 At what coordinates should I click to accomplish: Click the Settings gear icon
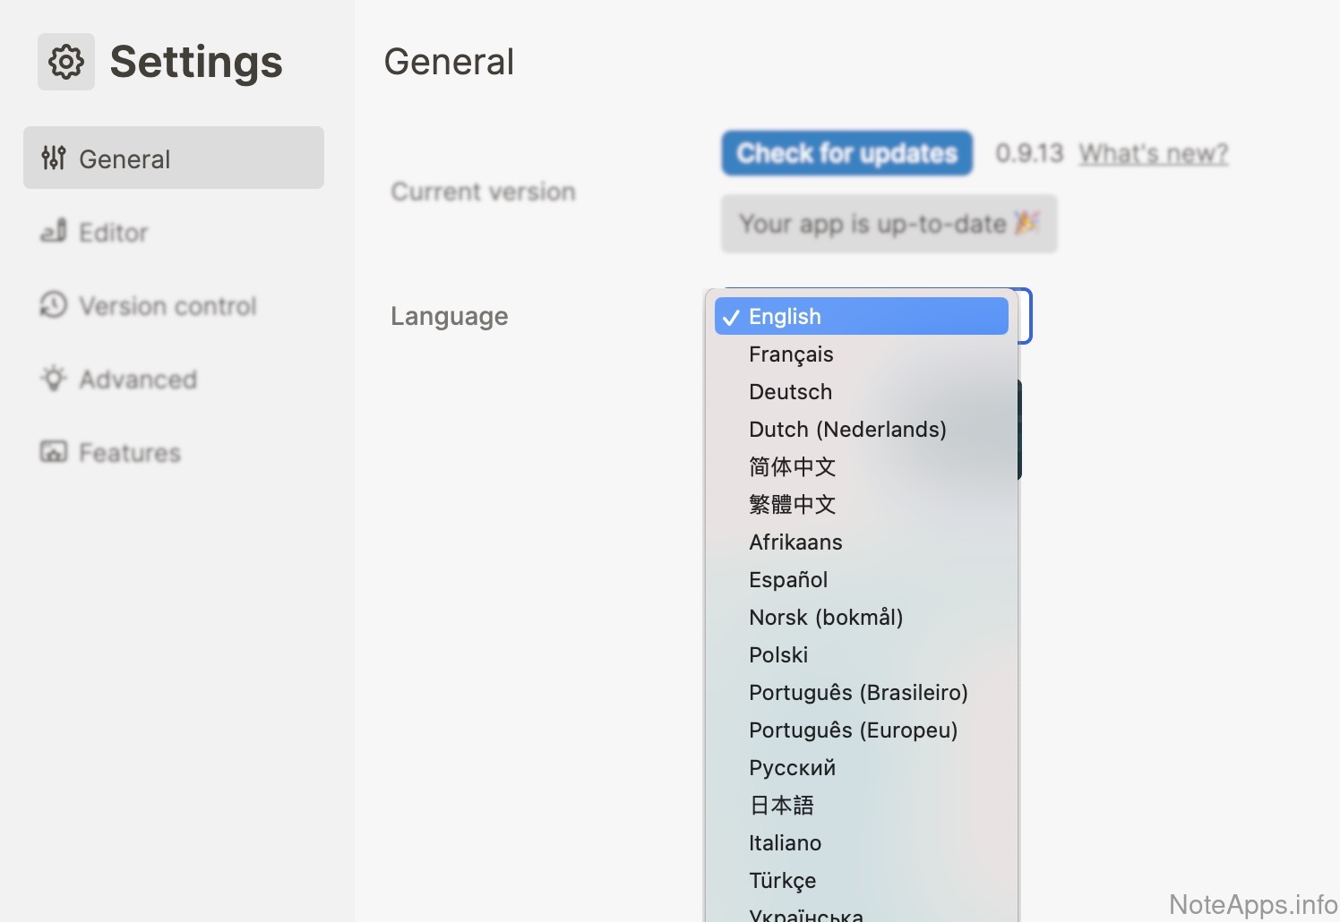[x=66, y=62]
